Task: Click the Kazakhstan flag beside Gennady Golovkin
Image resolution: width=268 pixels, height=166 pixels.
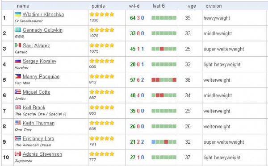Action: coord(18,30)
